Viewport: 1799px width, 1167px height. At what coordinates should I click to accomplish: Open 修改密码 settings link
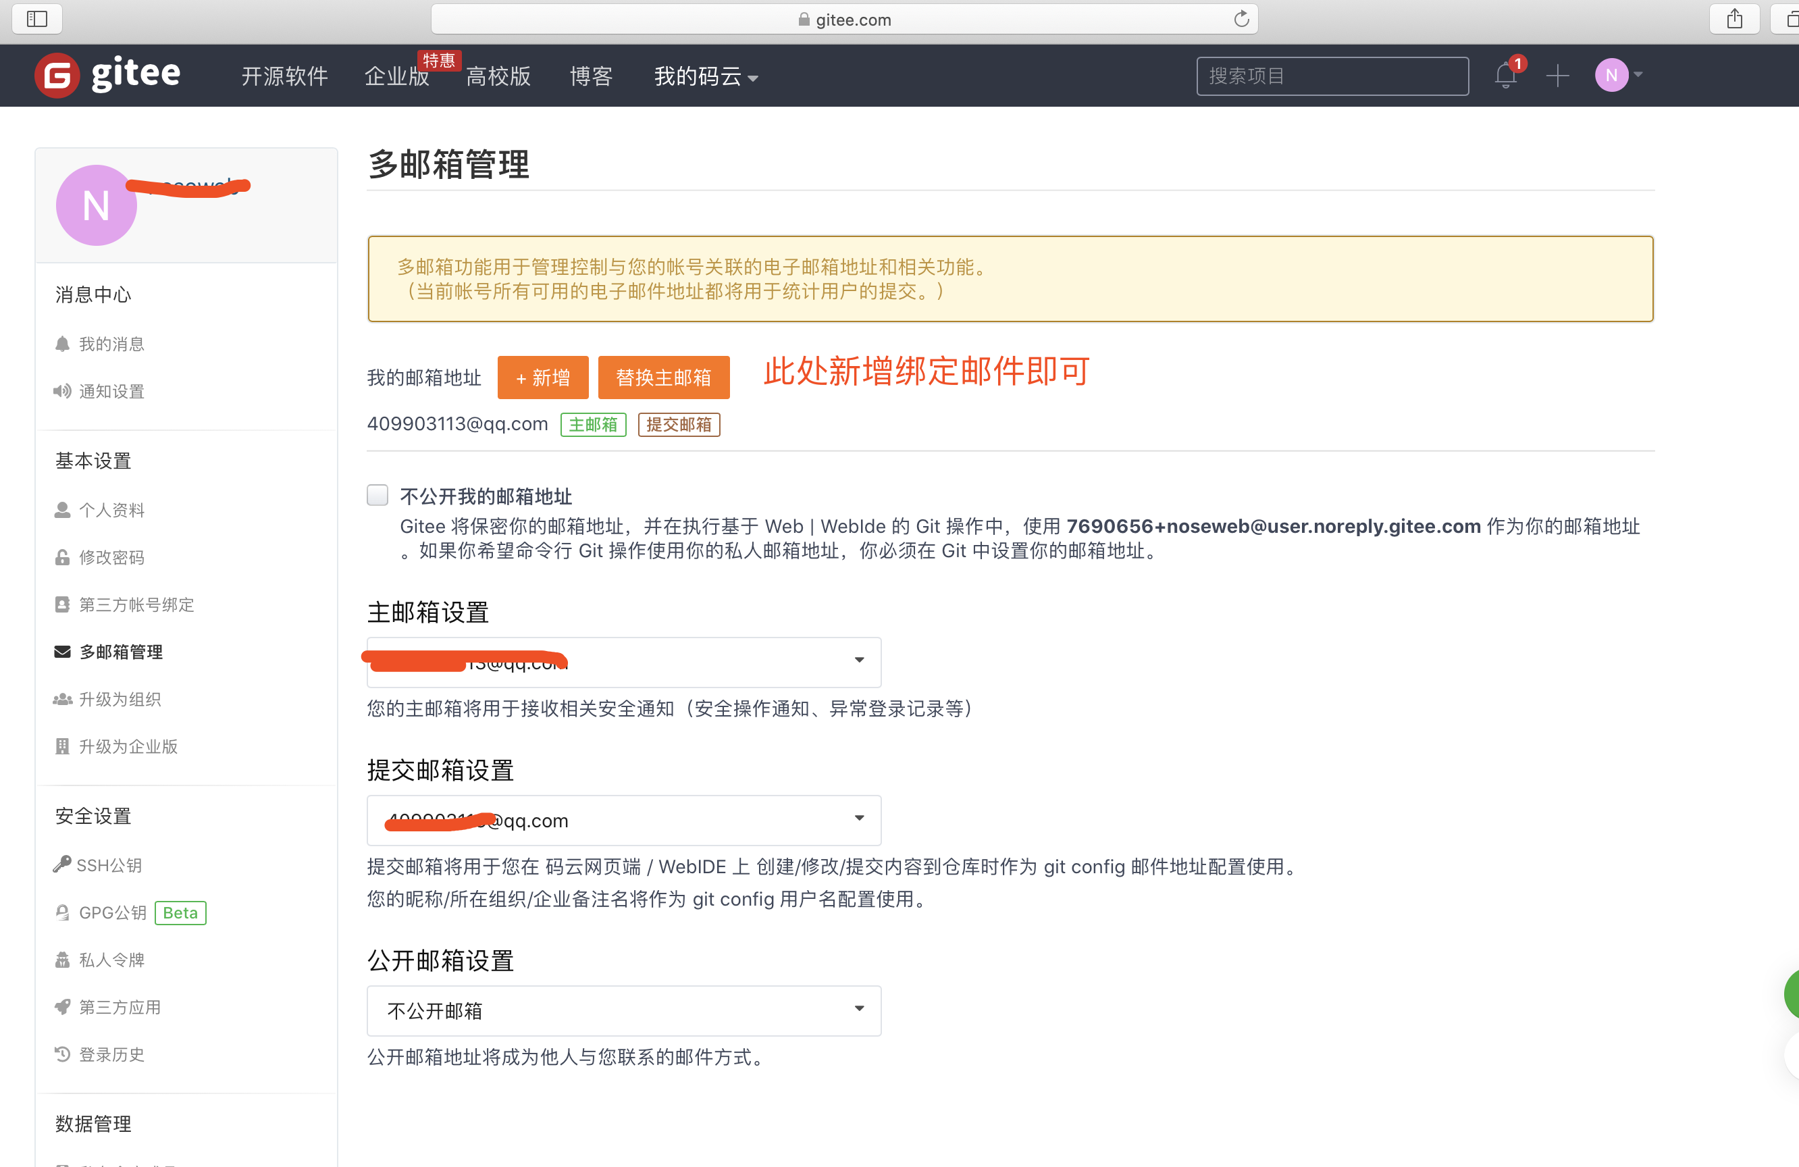click(112, 558)
